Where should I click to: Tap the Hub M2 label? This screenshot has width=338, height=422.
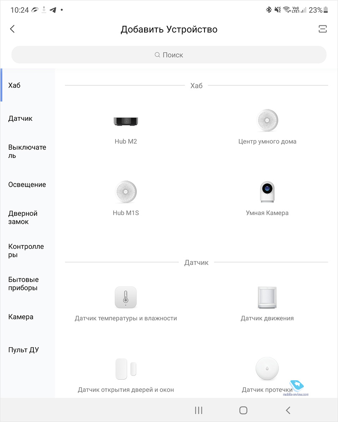125,141
